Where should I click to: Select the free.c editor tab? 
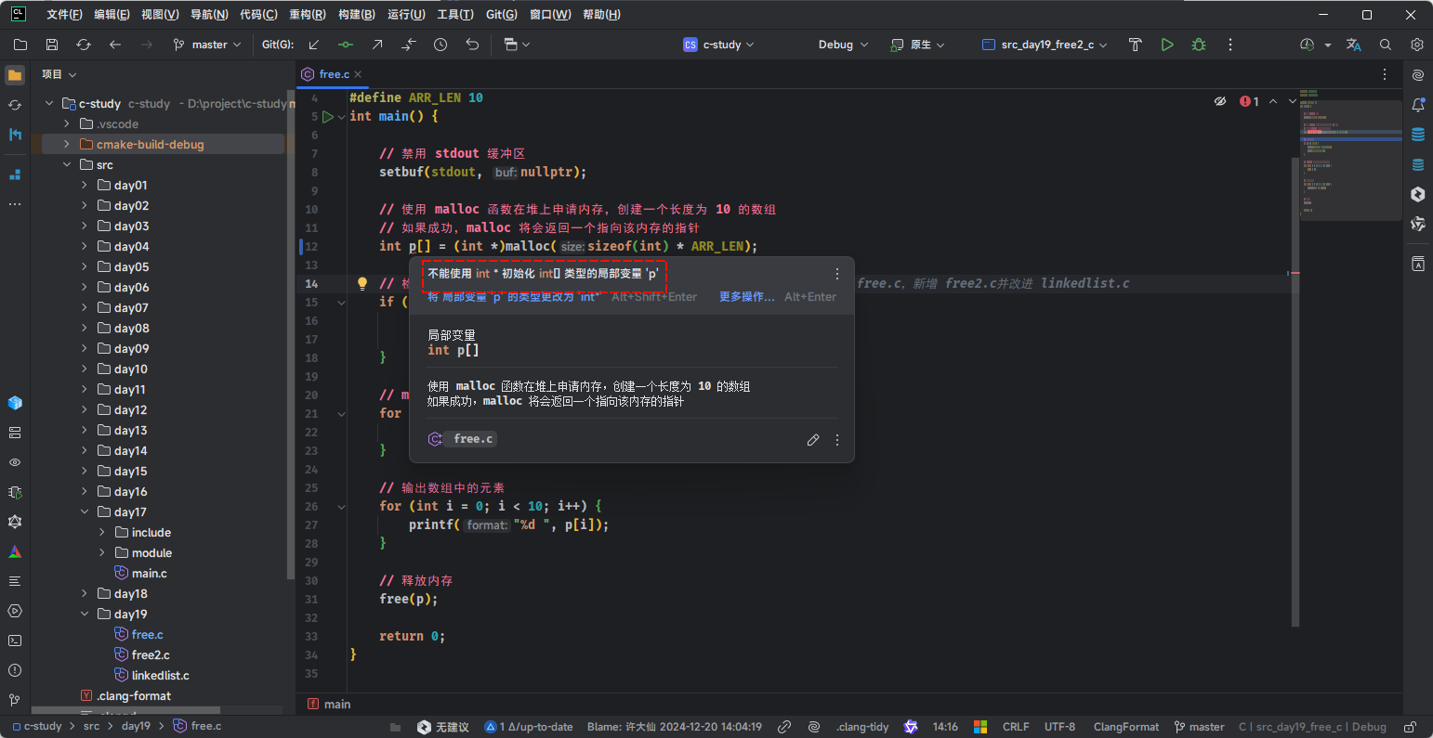333,74
